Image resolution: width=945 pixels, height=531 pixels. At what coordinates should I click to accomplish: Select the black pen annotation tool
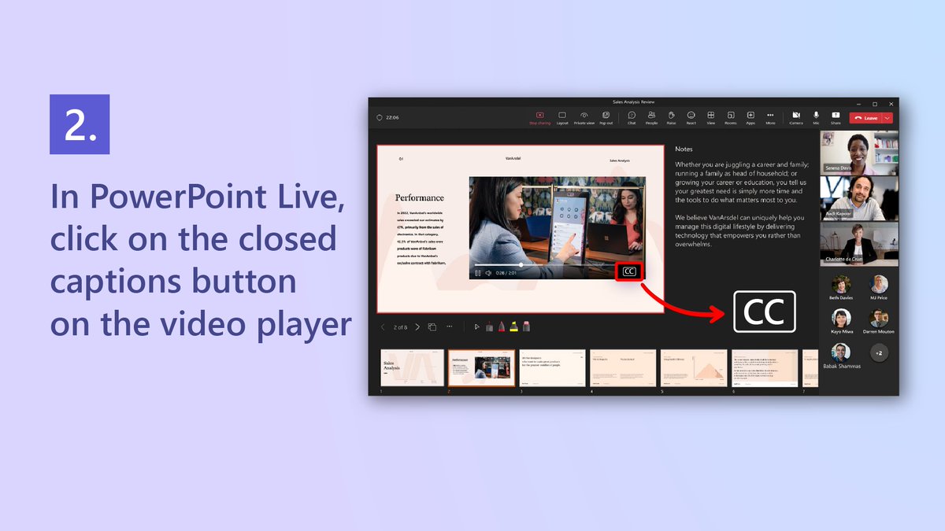(x=489, y=326)
